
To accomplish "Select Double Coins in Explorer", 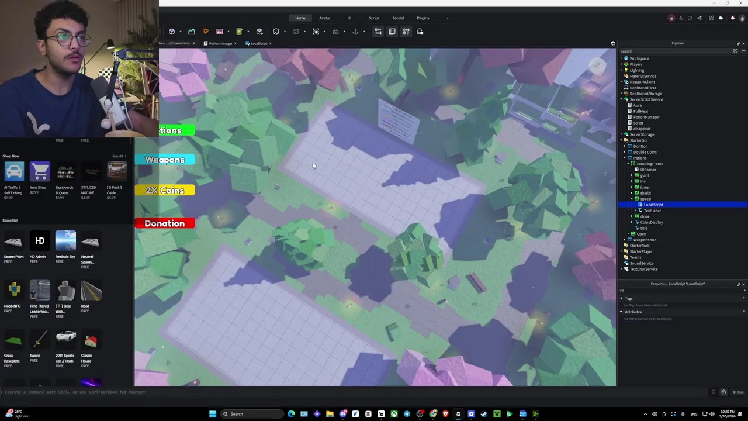I will 645,152.
